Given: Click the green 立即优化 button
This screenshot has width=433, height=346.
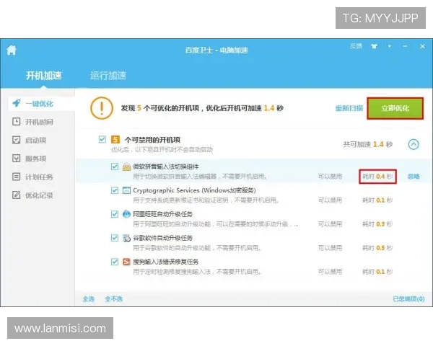Looking at the screenshot, I should point(395,108).
